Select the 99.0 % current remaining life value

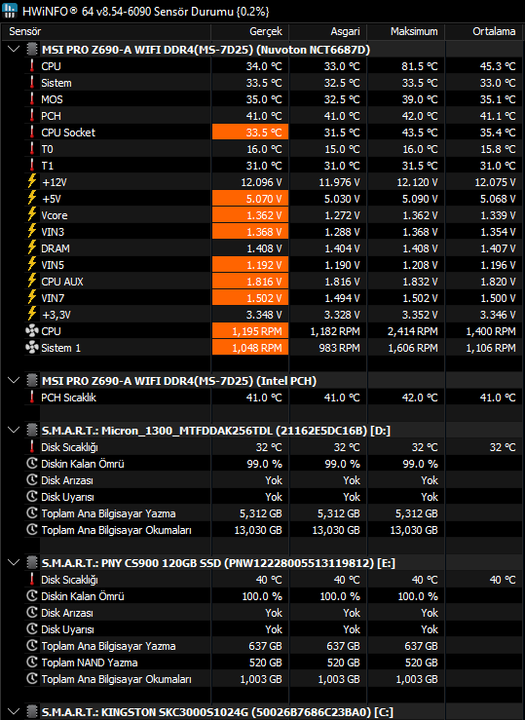click(264, 464)
